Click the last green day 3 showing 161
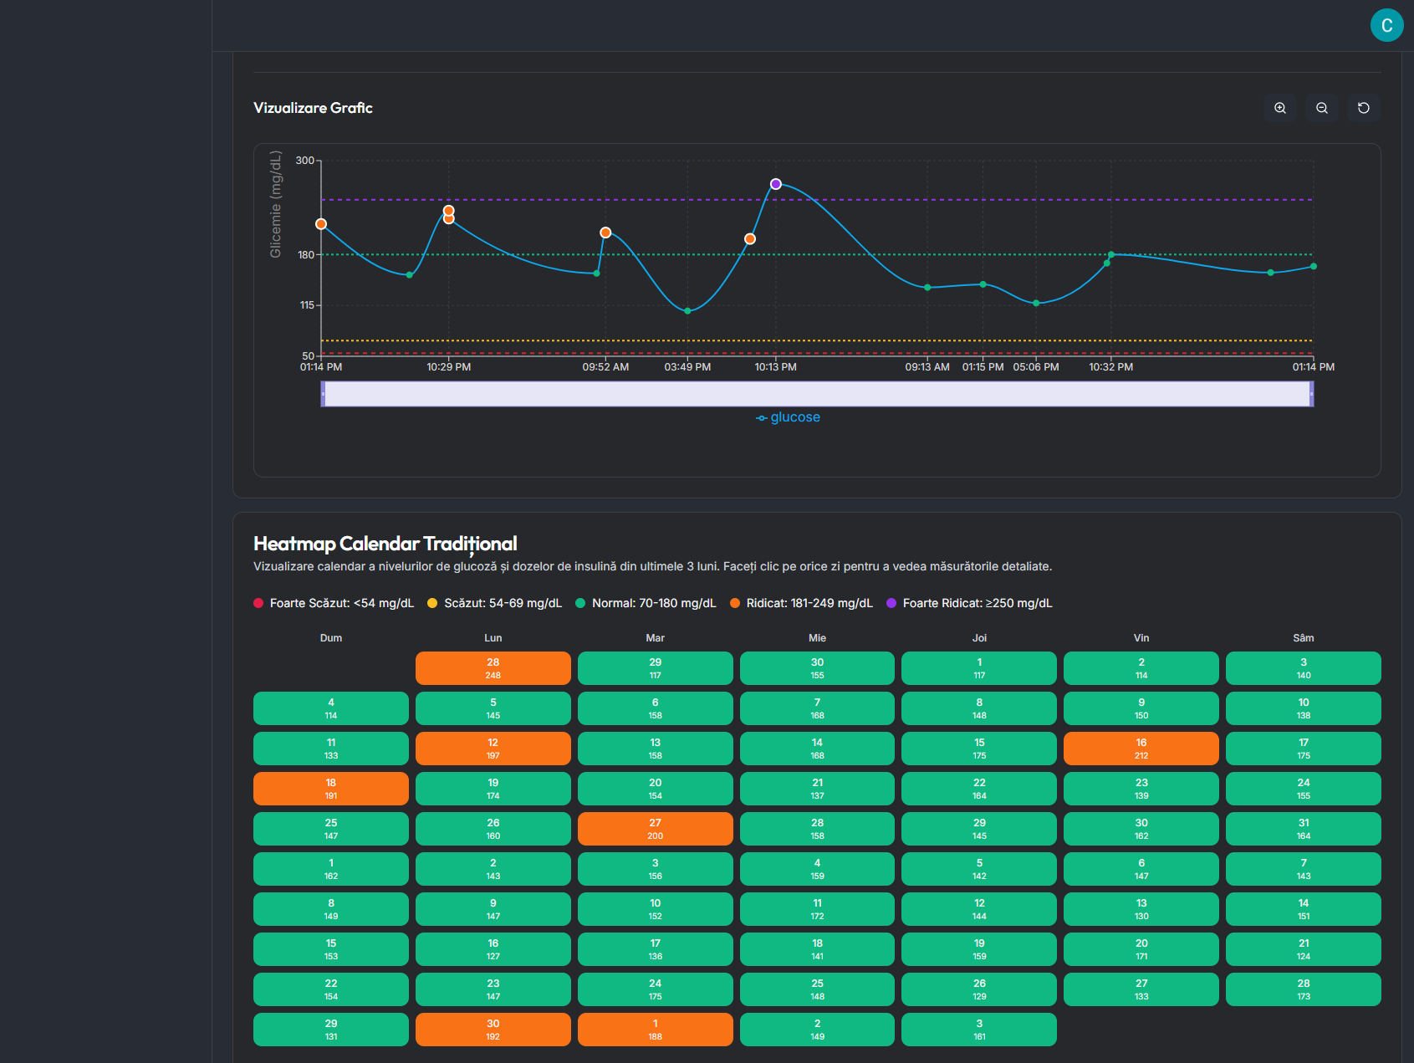 978,1029
